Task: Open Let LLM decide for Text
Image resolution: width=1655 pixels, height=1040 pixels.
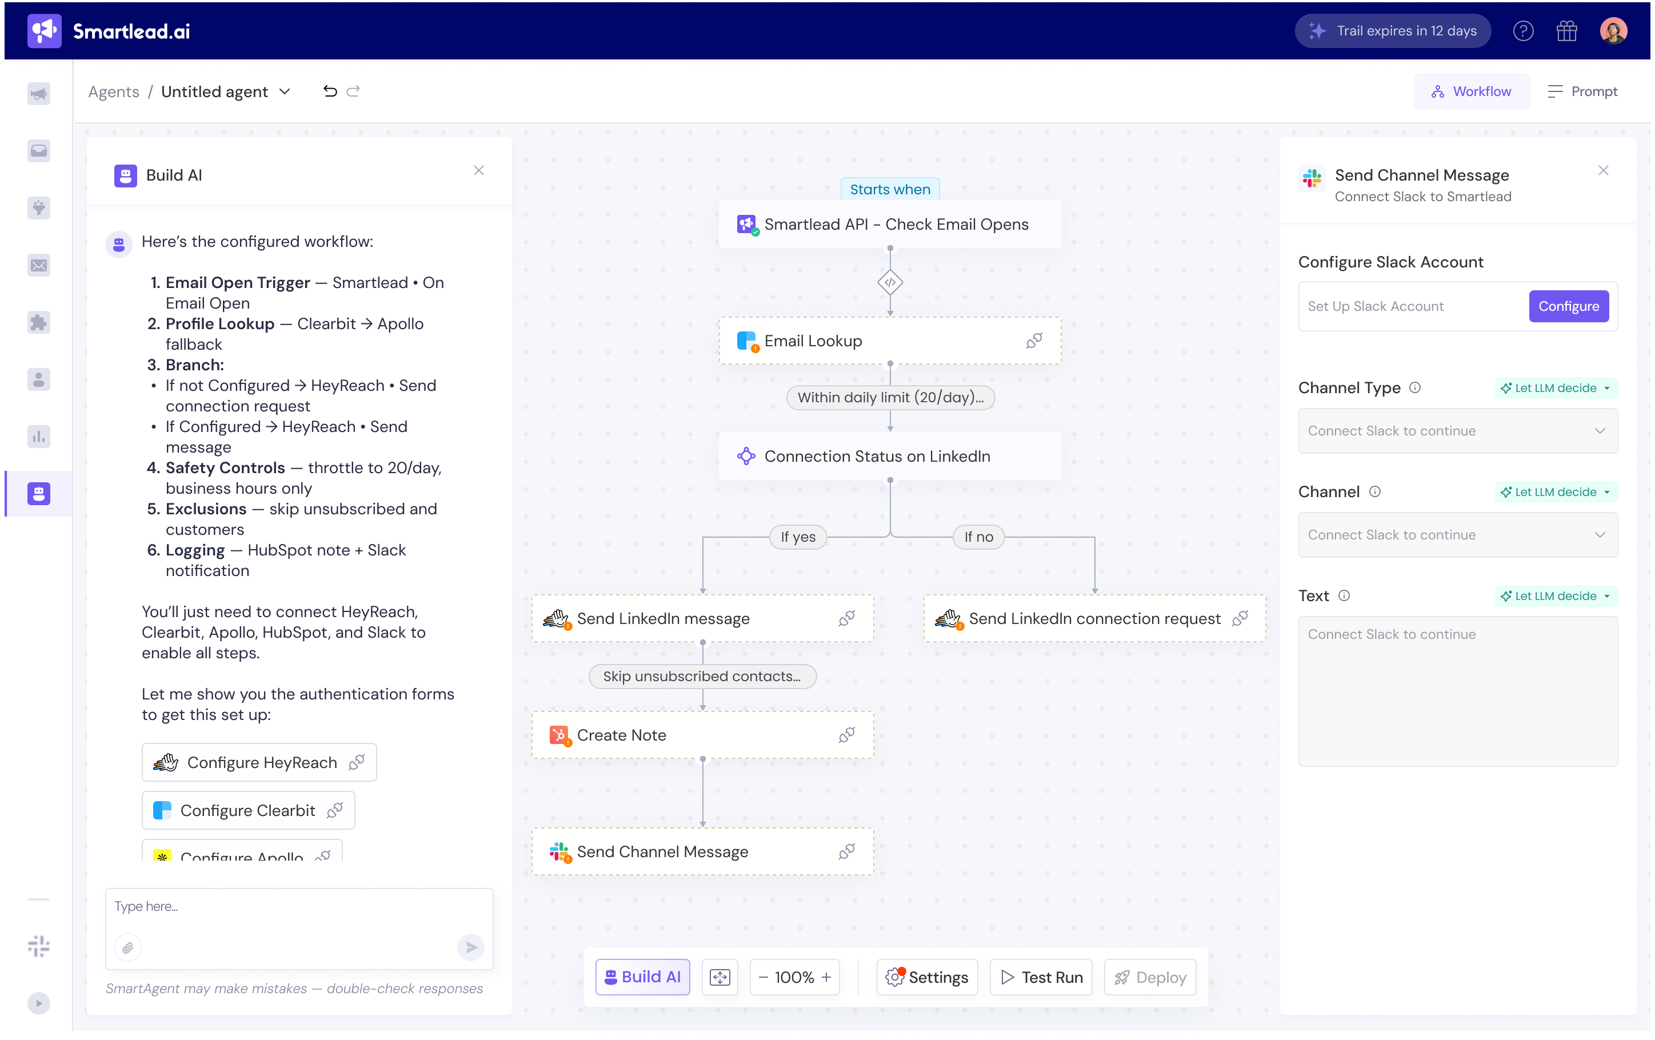Action: point(1556,596)
